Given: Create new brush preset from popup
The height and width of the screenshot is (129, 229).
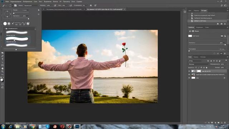Looking at the screenshot, I should tap(39, 14).
